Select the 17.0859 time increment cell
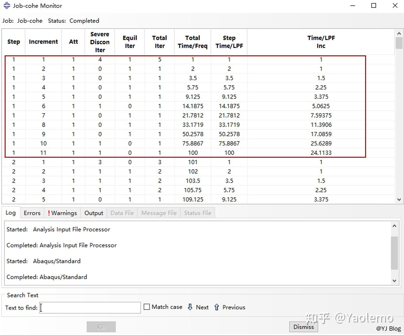 point(321,134)
